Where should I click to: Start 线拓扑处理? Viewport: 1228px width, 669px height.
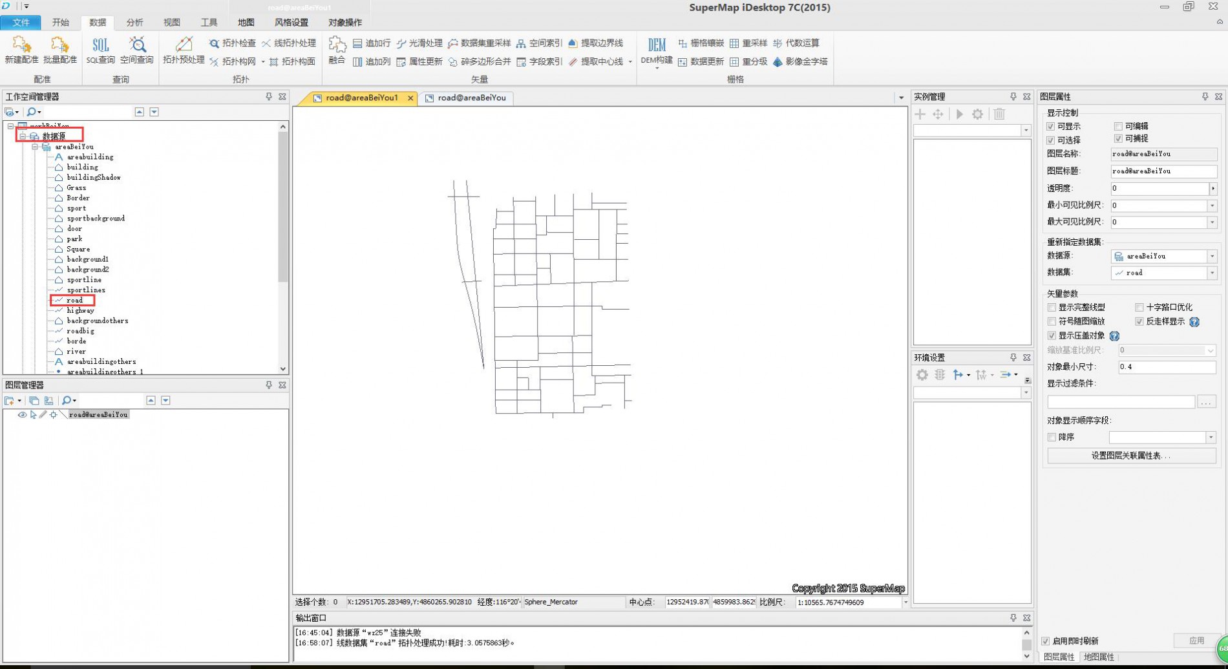288,43
